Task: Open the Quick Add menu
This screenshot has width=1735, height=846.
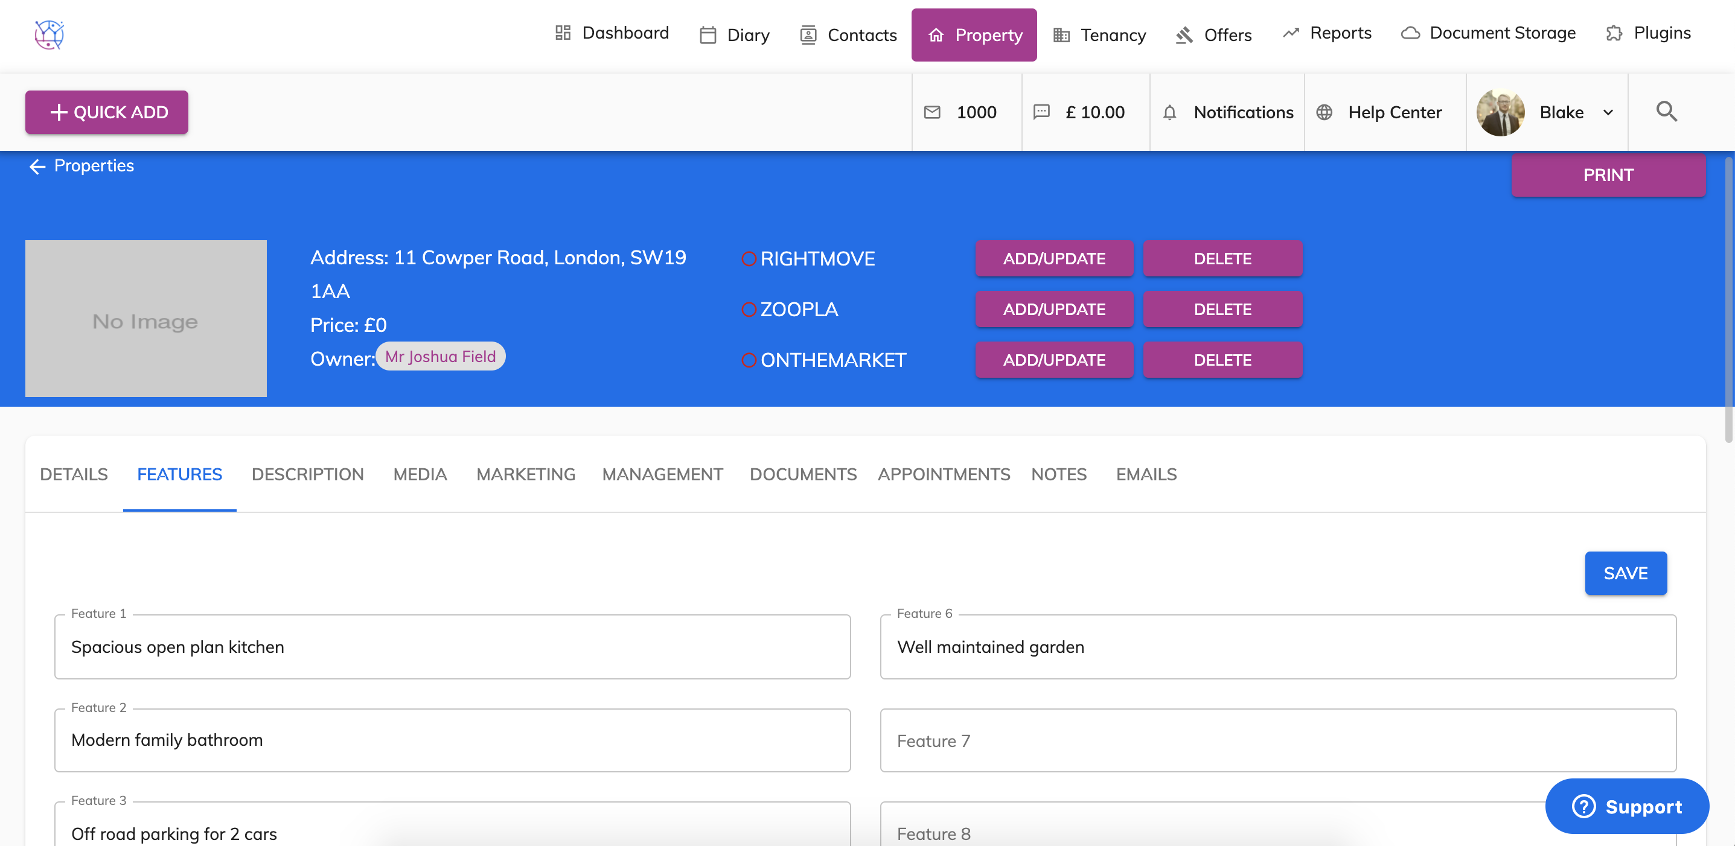Action: [106, 112]
